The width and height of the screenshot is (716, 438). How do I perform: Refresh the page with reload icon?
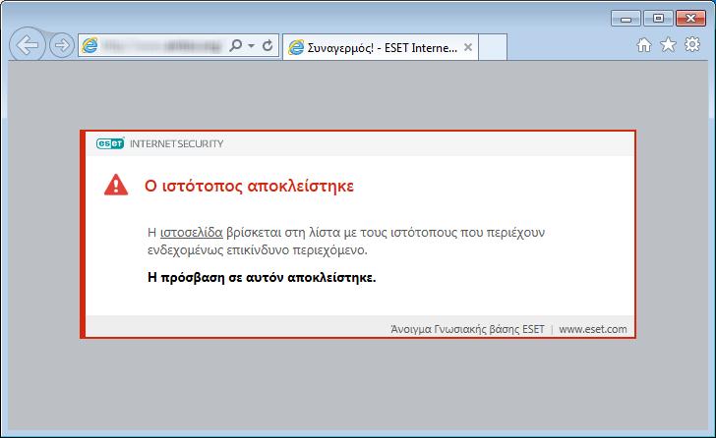click(x=268, y=45)
